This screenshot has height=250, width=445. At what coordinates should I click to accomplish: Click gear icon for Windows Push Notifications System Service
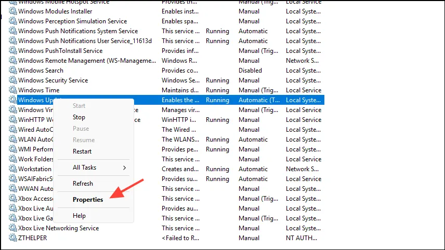click(x=13, y=31)
